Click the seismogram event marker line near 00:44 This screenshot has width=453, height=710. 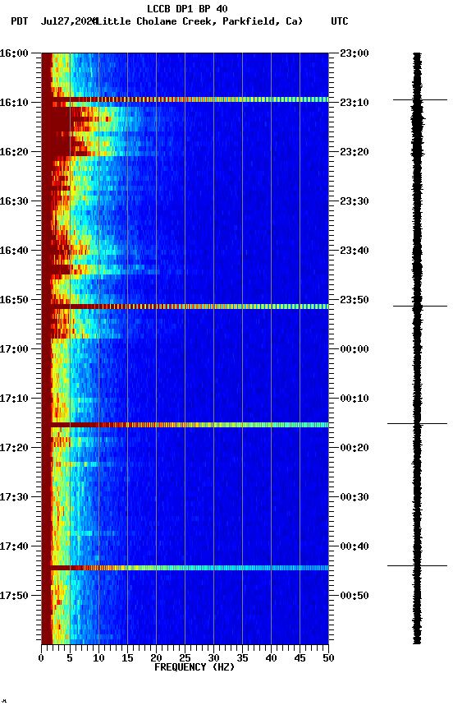417,565
